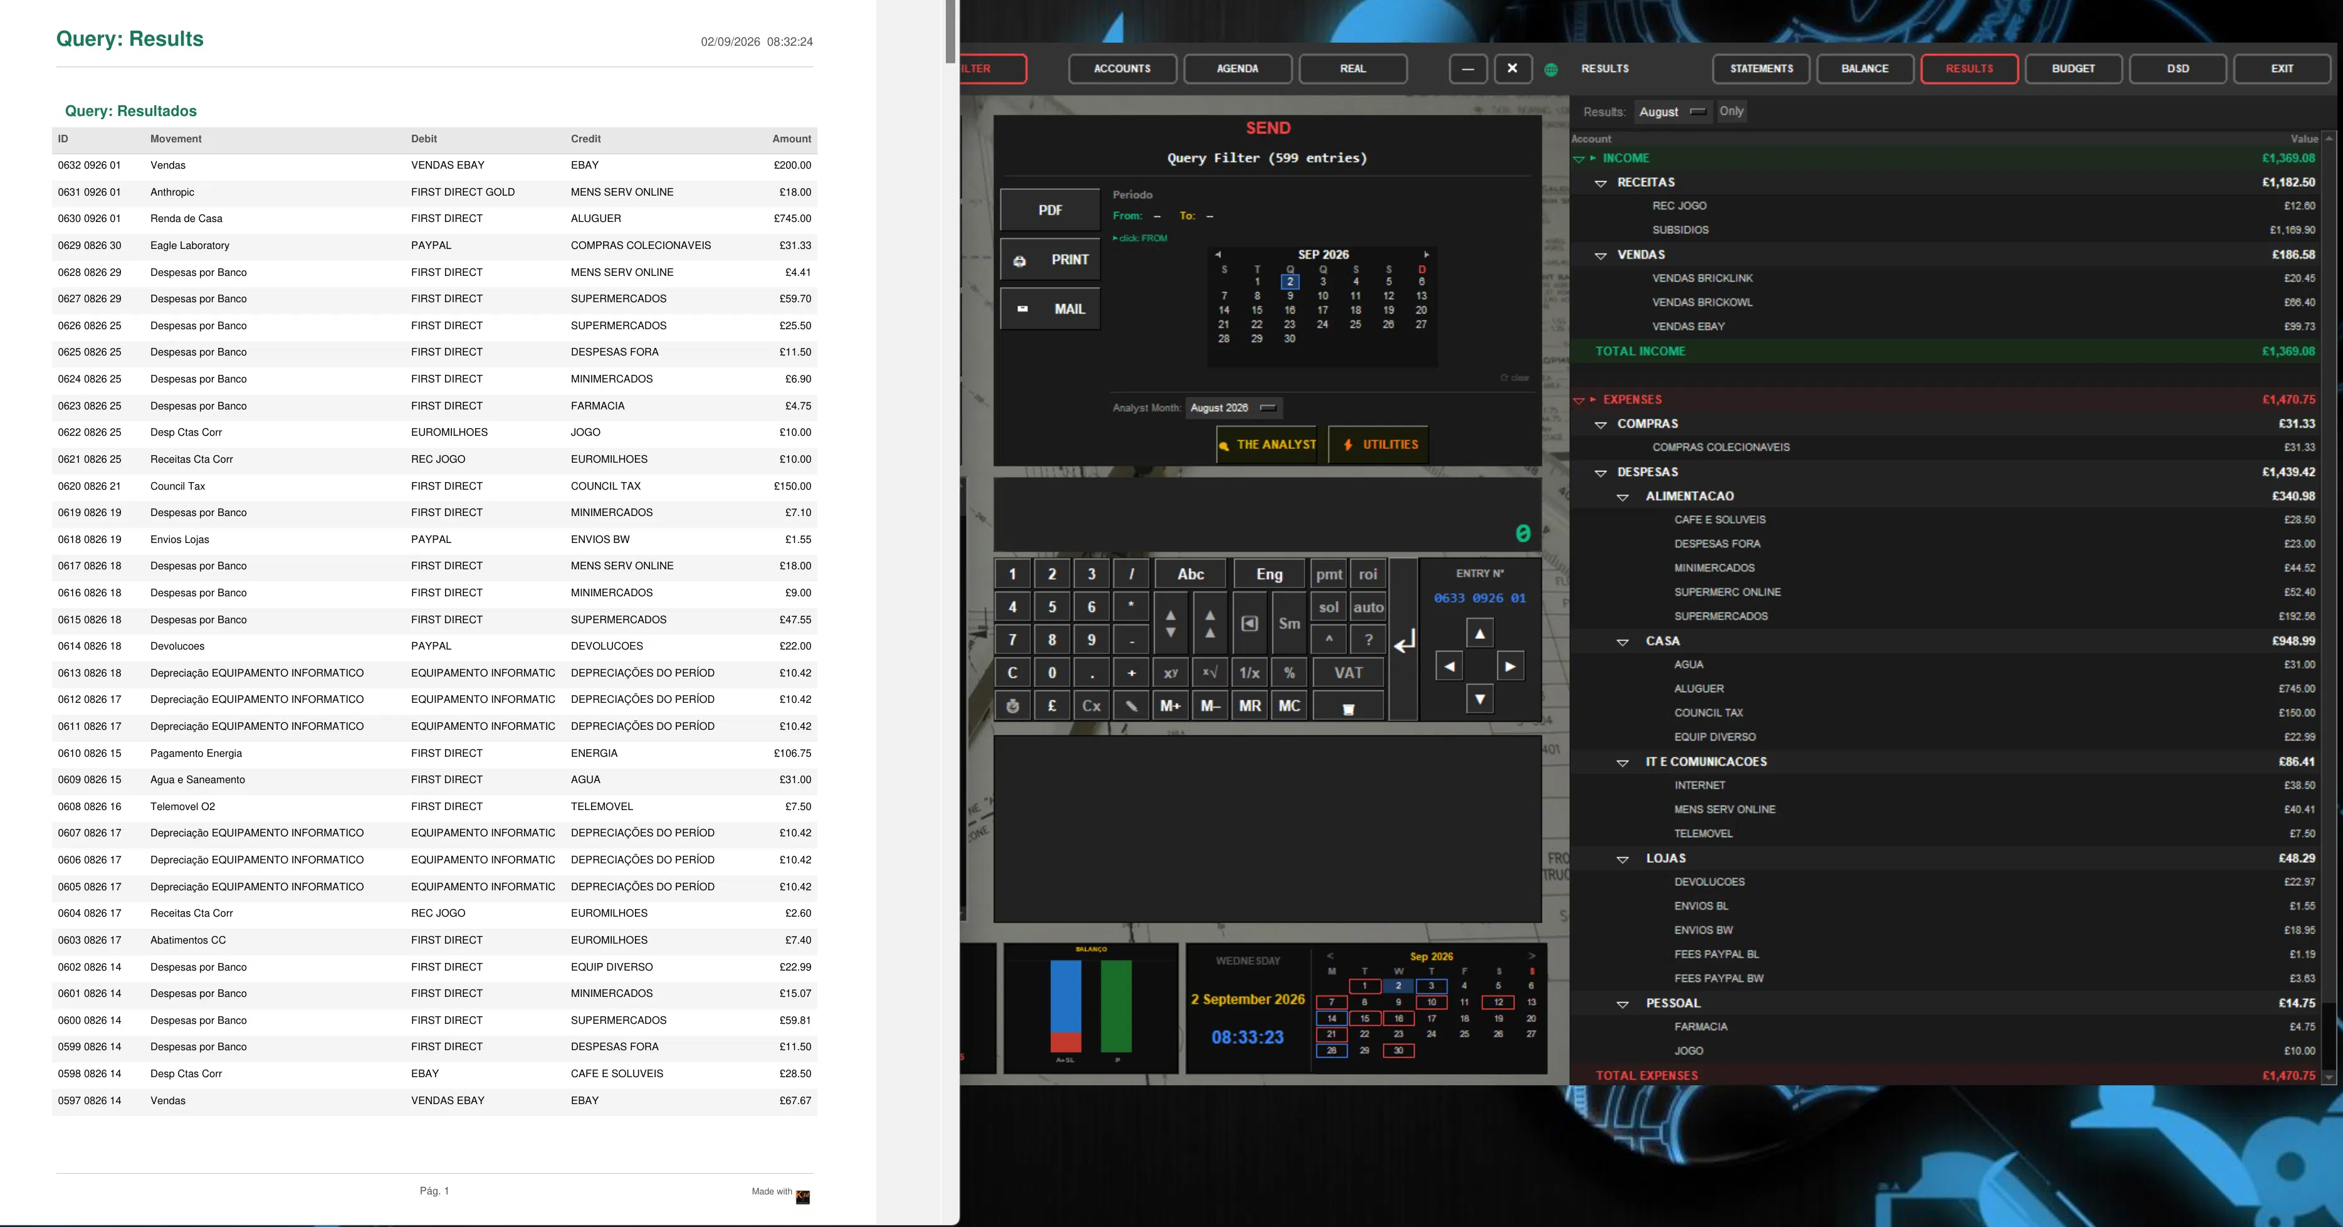2343x1227 pixels.
Task: Click the pencil edit key on keypad
Action: point(1131,706)
